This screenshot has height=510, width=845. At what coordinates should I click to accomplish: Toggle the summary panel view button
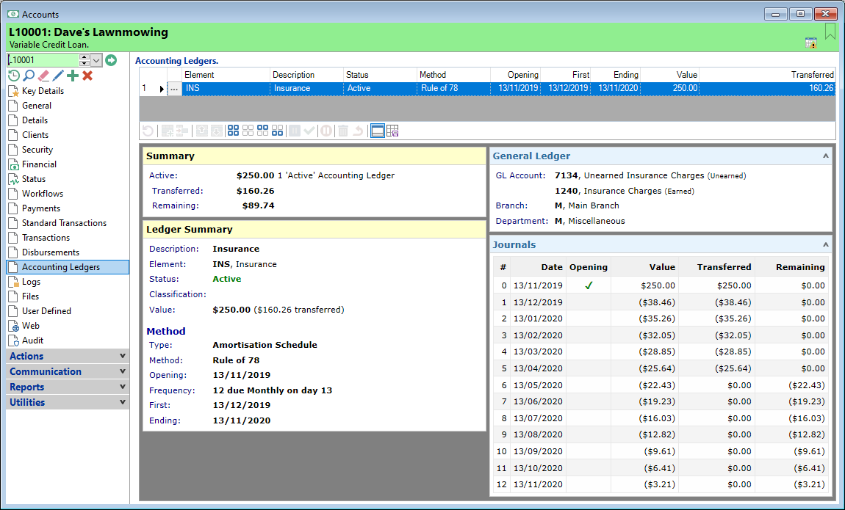[377, 131]
